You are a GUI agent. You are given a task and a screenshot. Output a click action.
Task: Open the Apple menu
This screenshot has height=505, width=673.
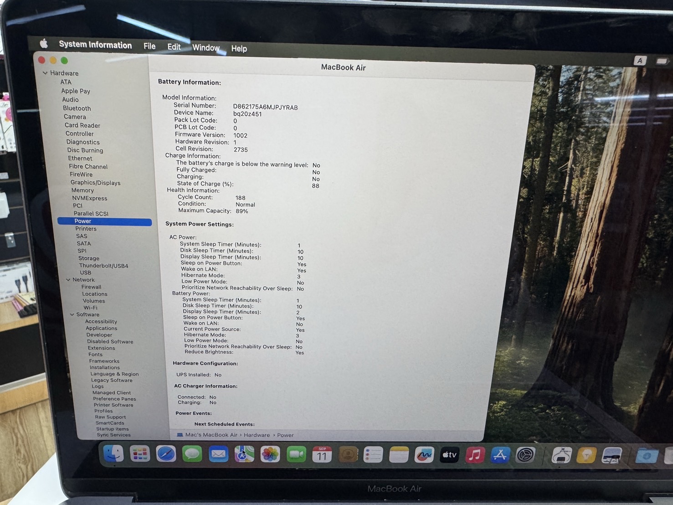44,44
